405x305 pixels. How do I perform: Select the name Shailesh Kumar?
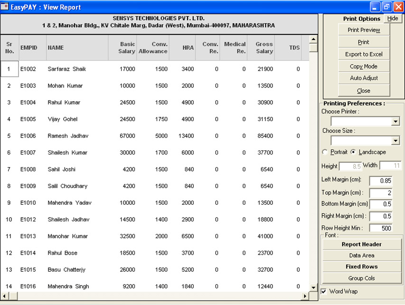pos(67,152)
